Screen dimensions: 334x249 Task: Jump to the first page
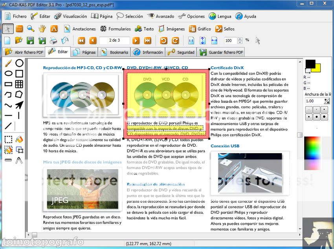[81, 40]
